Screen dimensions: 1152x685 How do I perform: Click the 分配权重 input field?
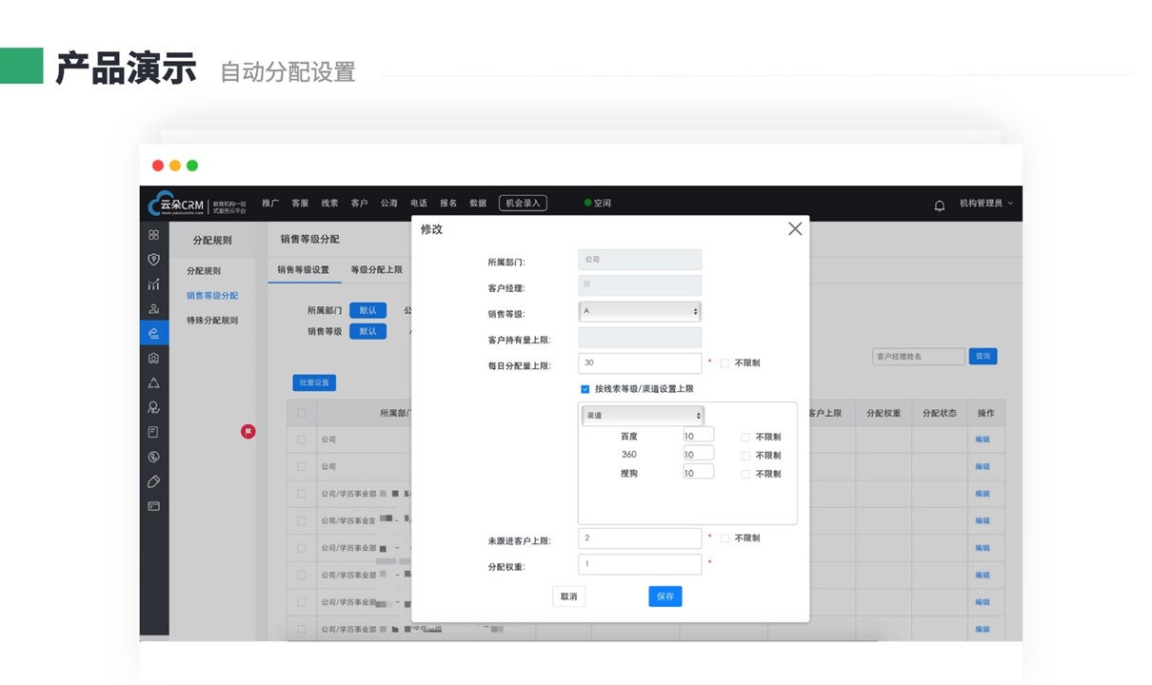(639, 564)
